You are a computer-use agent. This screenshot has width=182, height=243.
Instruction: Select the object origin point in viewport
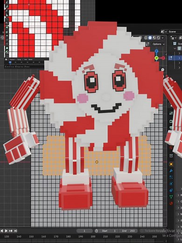[97, 162]
